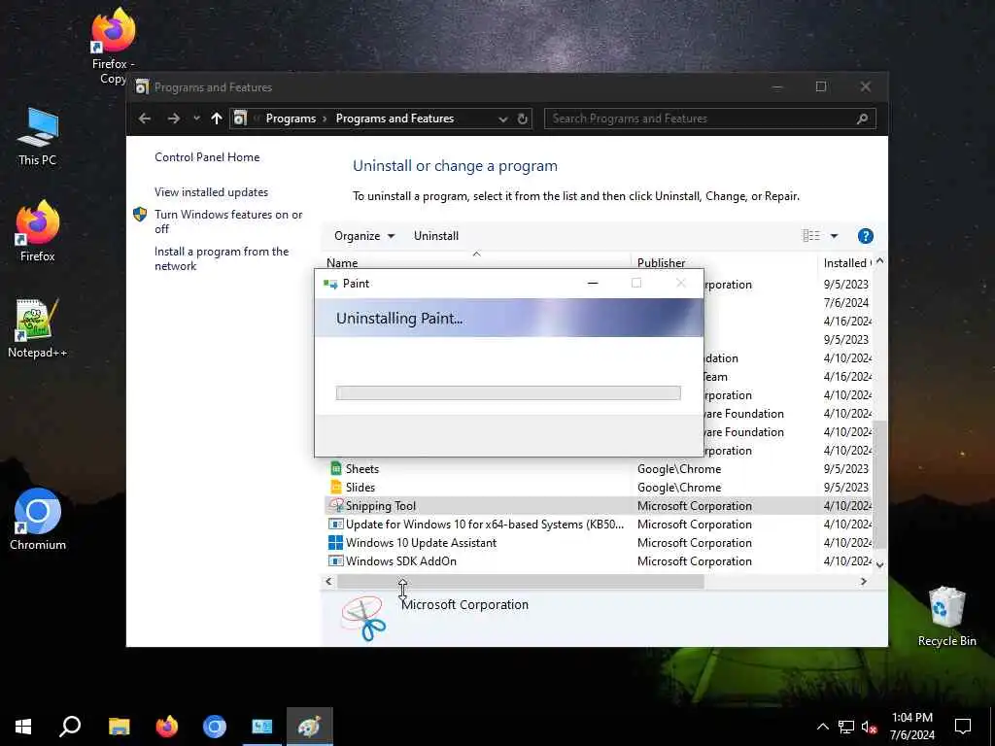The image size is (995, 746).
Task: Click the horizontal scrollbar thumb
Action: [x=521, y=581]
